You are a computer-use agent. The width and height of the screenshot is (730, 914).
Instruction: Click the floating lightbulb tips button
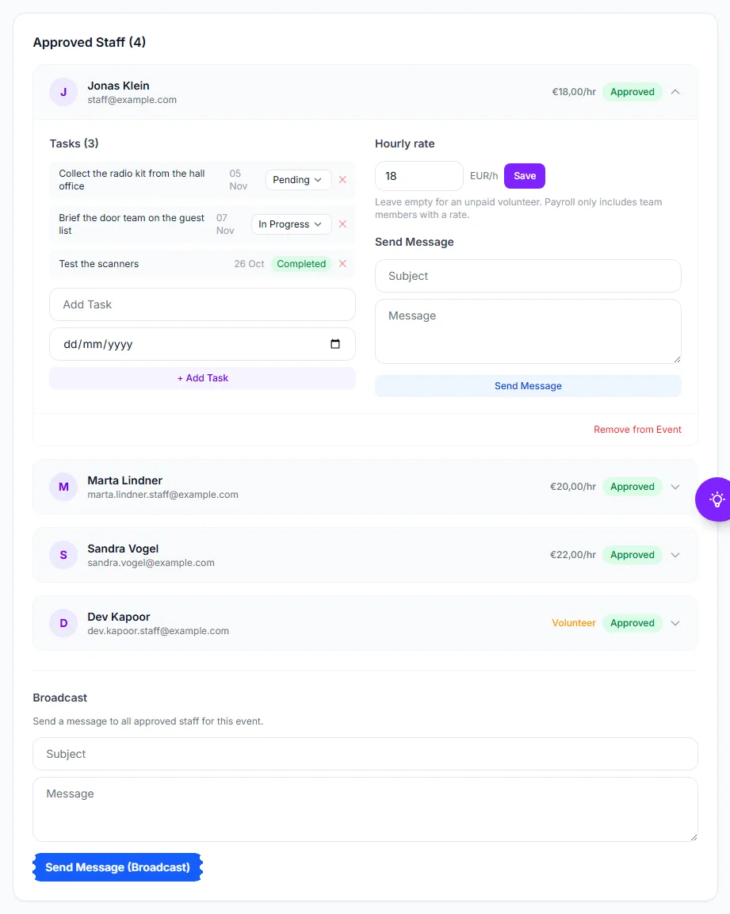pyautogui.click(x=716, y=499)
